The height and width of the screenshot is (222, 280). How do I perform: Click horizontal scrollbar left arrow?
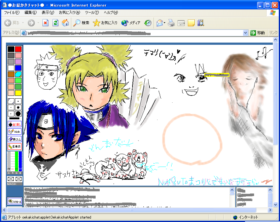[x=4, y=210]
